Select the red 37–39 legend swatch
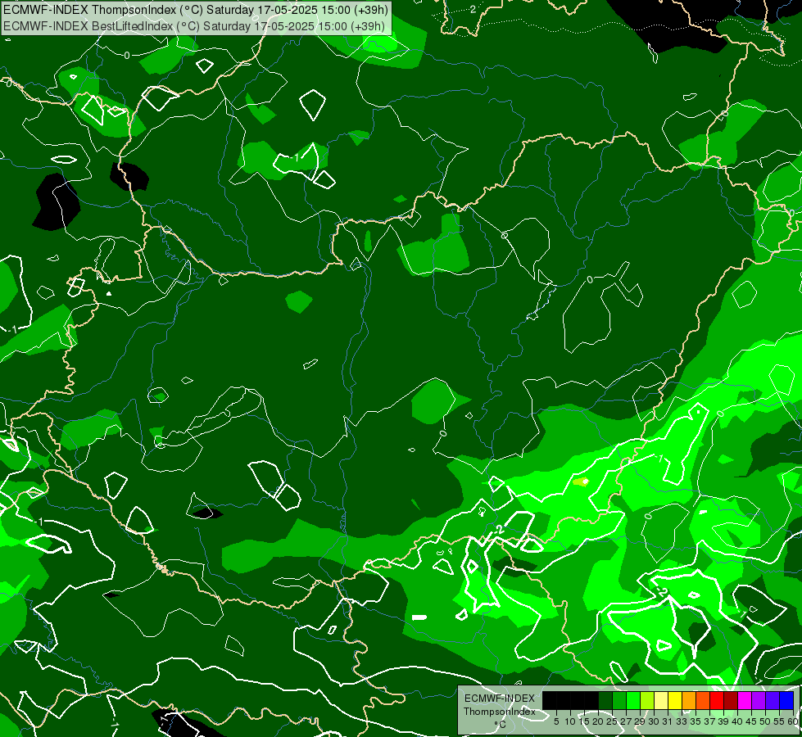 [717, 700]
